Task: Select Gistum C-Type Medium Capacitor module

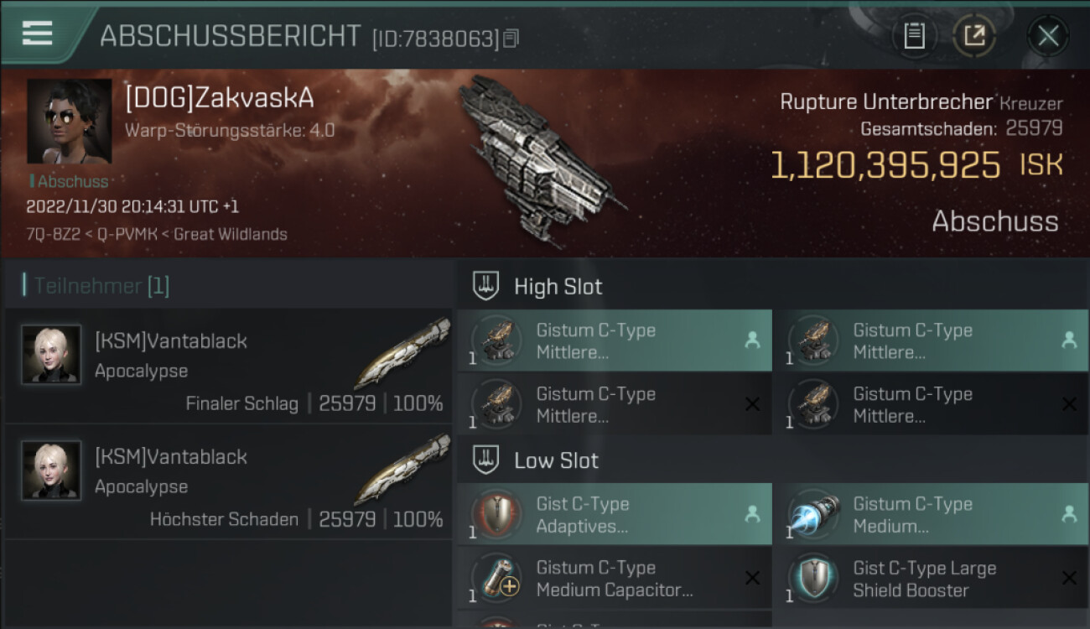Action: click(615, 579)
